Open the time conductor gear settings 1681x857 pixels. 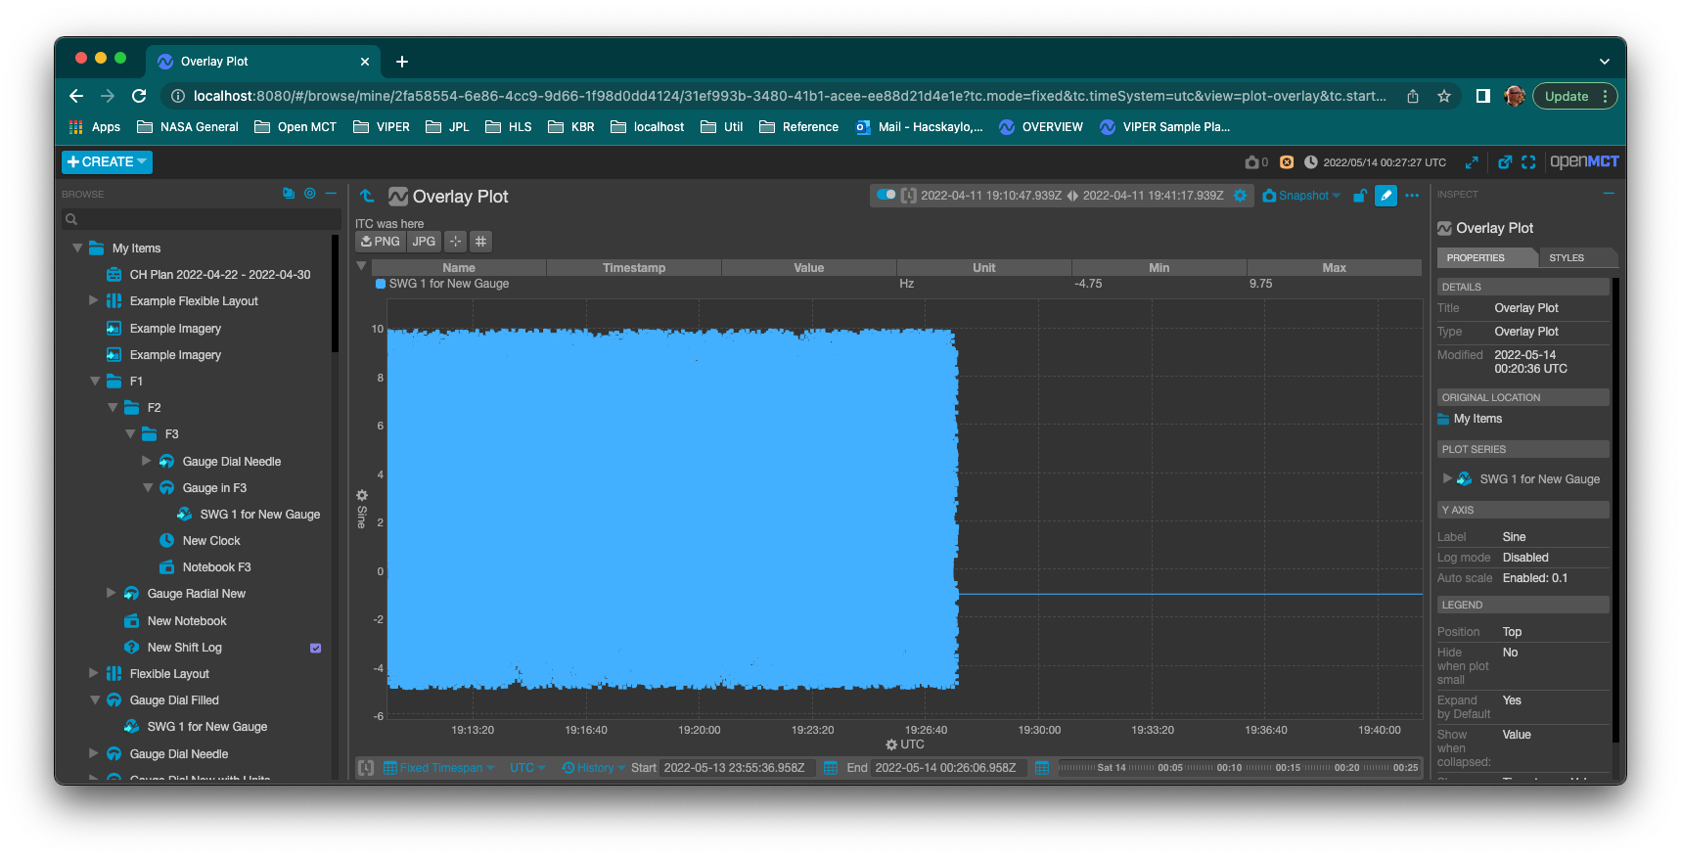1240,196
